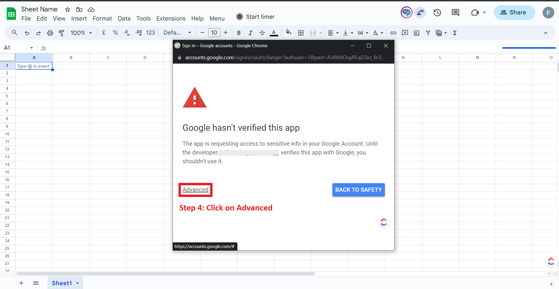Screen dimensions: 559x289
Task: Open more number formats 123
Action: pyautogui.click(x=150, y=33)
